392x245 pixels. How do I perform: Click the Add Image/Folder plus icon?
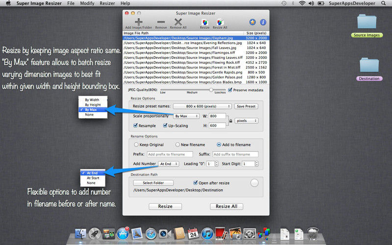coord(139,22)
